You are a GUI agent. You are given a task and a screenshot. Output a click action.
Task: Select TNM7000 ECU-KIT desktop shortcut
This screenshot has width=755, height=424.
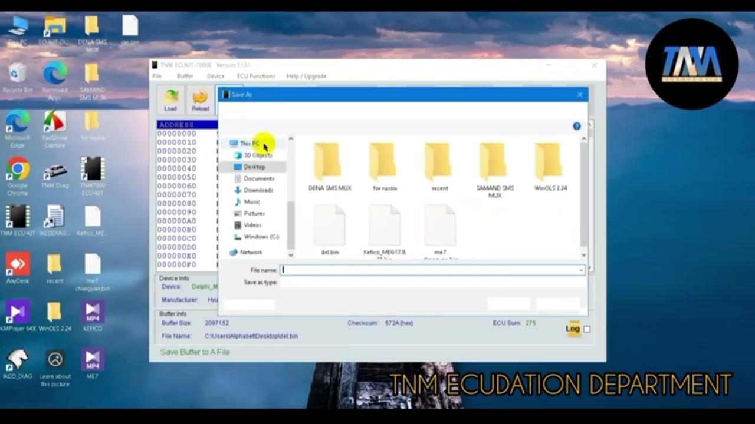tap(93, 177)
